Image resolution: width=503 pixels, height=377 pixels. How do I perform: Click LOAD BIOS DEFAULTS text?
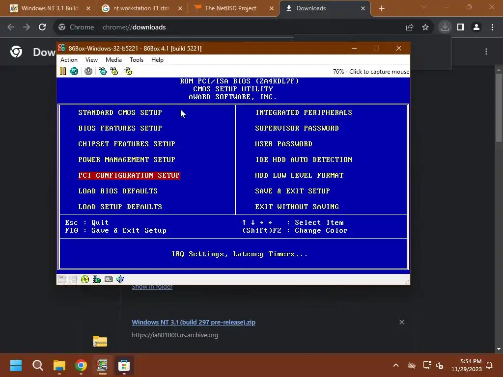(x=118, y=191)
